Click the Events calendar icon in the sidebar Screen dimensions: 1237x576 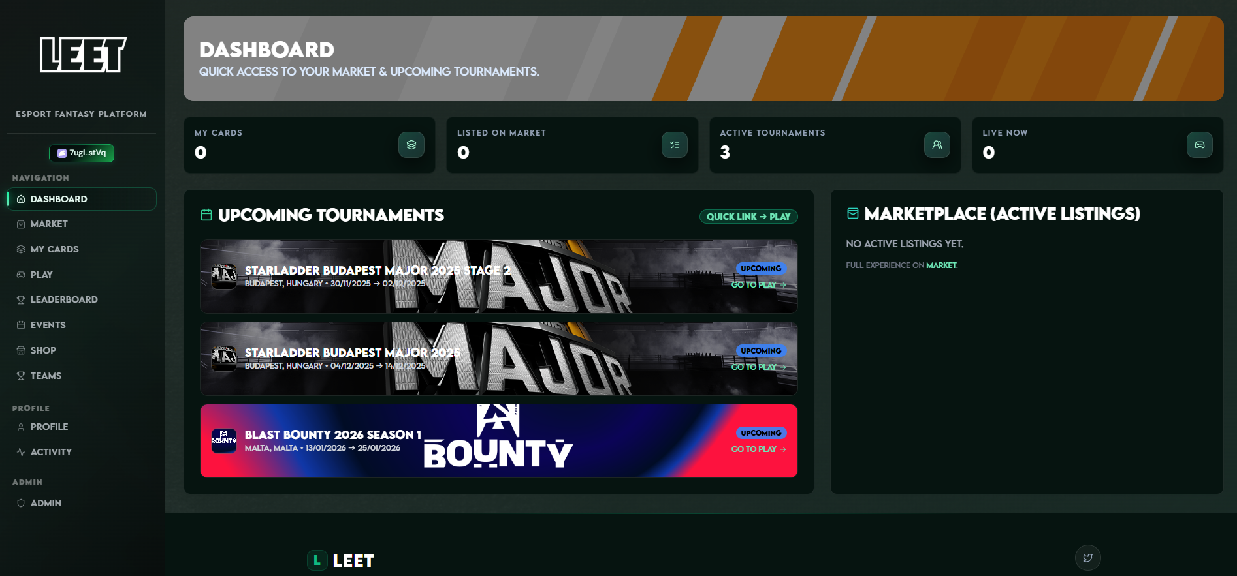pos(21,325)
